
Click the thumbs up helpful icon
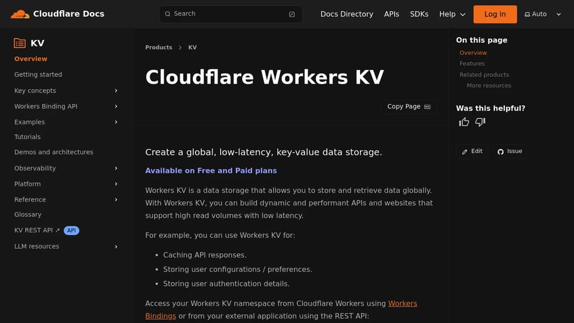pos(464,122)
